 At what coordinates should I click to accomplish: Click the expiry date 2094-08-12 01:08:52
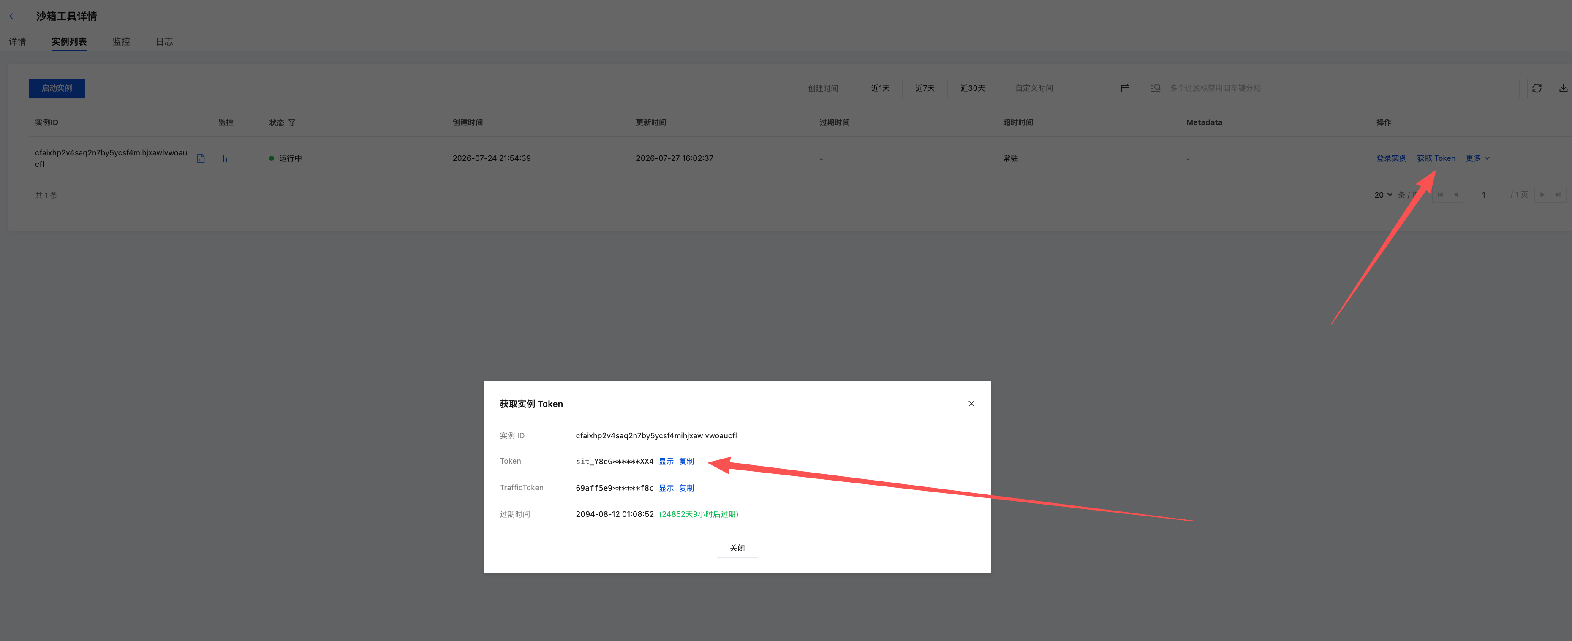pyautogui.click(x=615, y=514)
